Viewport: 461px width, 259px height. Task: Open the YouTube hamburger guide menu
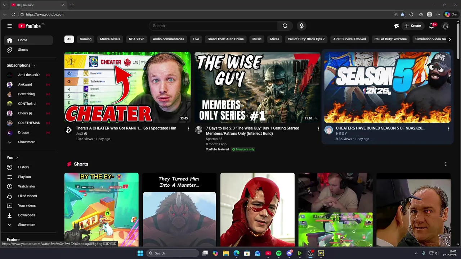pos(10,26)
